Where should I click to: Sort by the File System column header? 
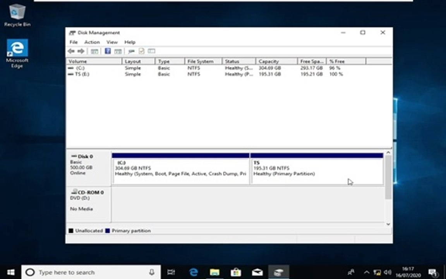tap(203, 61)
